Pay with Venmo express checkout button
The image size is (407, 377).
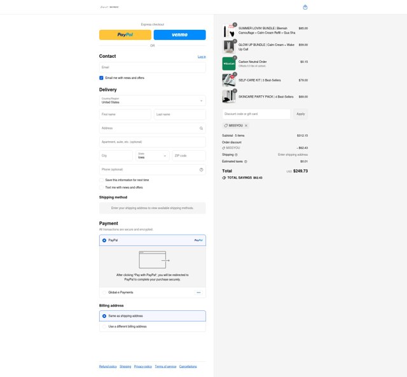click(179, 35)
